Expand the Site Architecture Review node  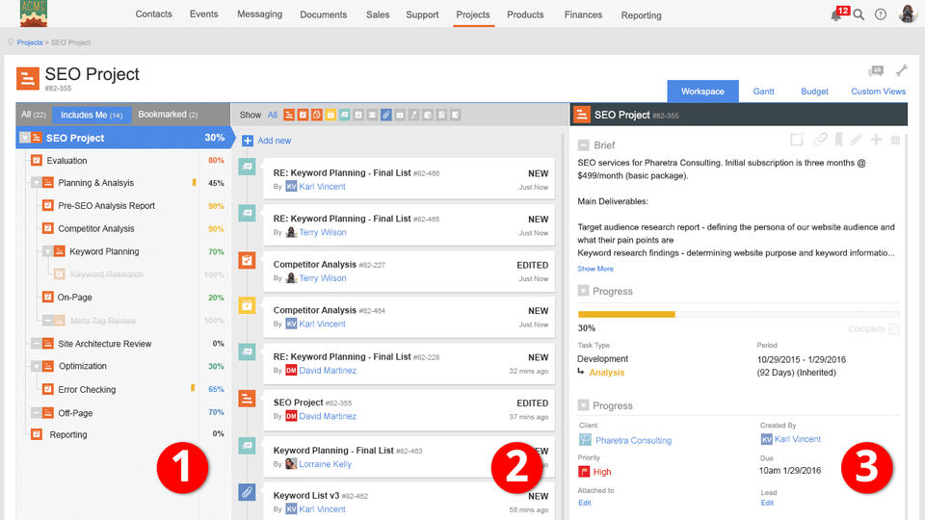click(36, 343)
